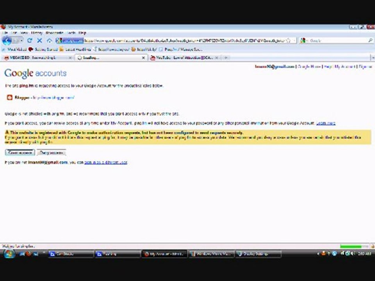Click the Google accounts logo
Image resolution: width=375 pixels, height=281 pixels.
click(x=36, y=73)
